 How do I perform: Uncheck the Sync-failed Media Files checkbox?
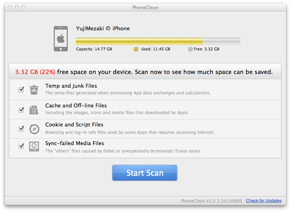[x=21, y=146]
